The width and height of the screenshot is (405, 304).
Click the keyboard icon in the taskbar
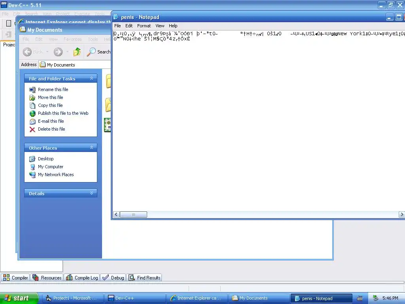pyautogui.click(x=360, y=298)
